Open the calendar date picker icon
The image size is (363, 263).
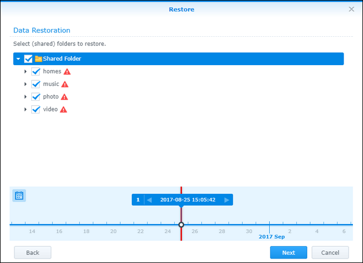[19, 196]
